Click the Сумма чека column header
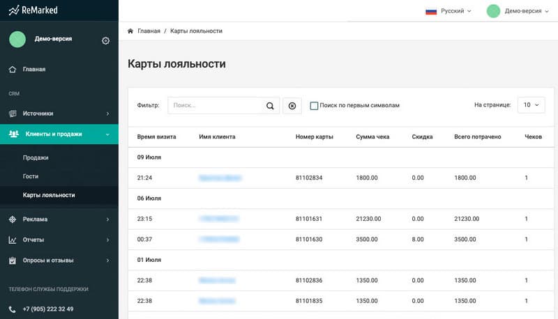Viewport: 558px width, 319px height. [372, 137]
